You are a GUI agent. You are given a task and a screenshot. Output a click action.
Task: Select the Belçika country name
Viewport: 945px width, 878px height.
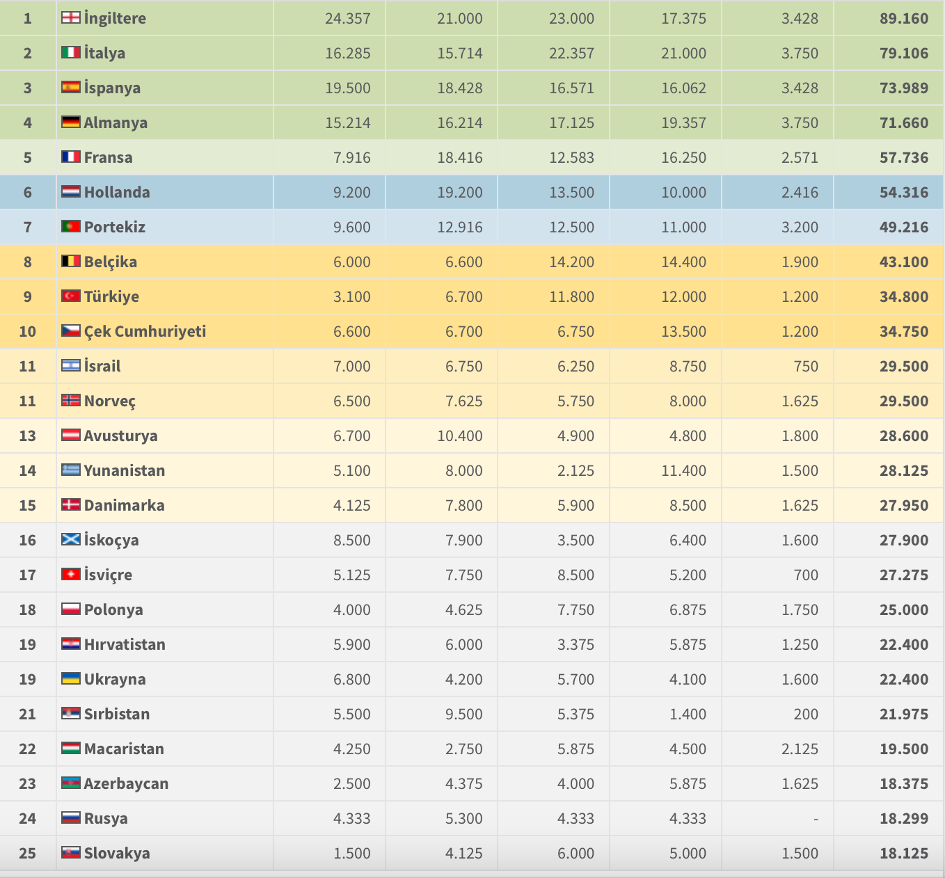[111, 262]
